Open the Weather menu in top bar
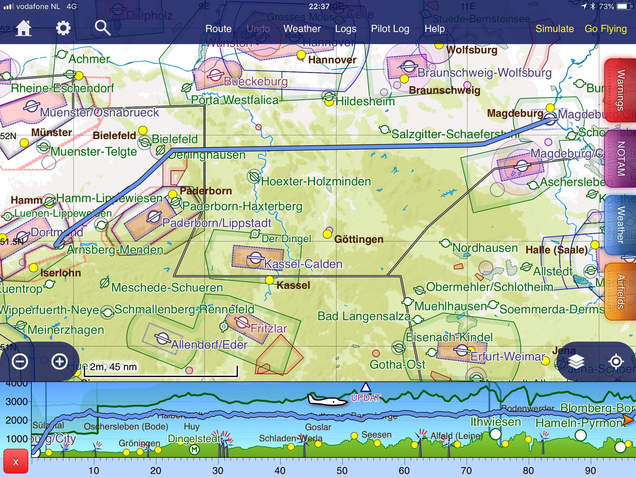 [x=302, y=29]
